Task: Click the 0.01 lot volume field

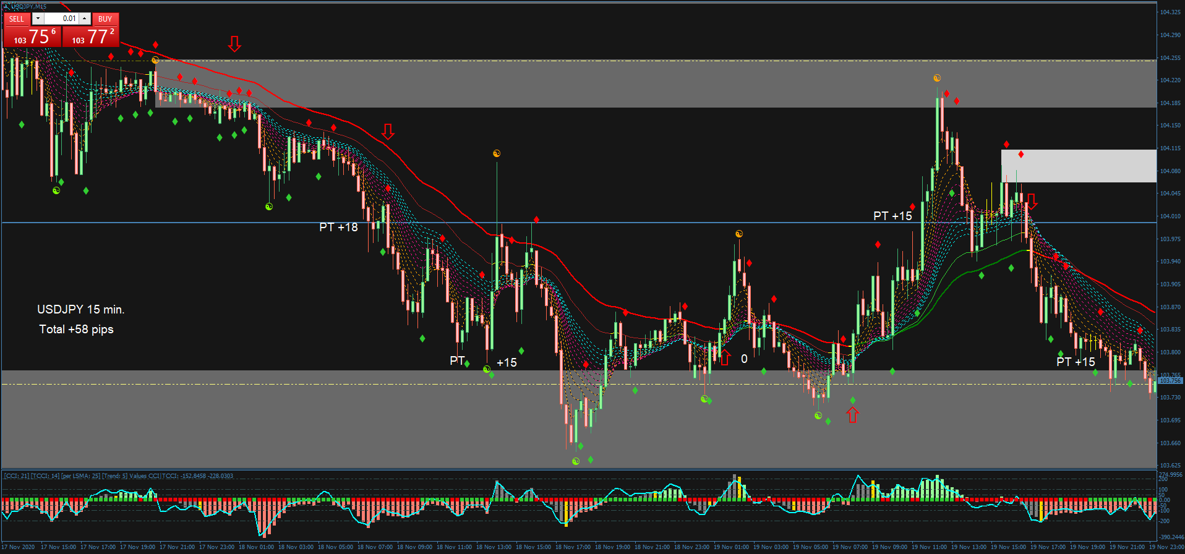Action: click(x=61, y=19)
